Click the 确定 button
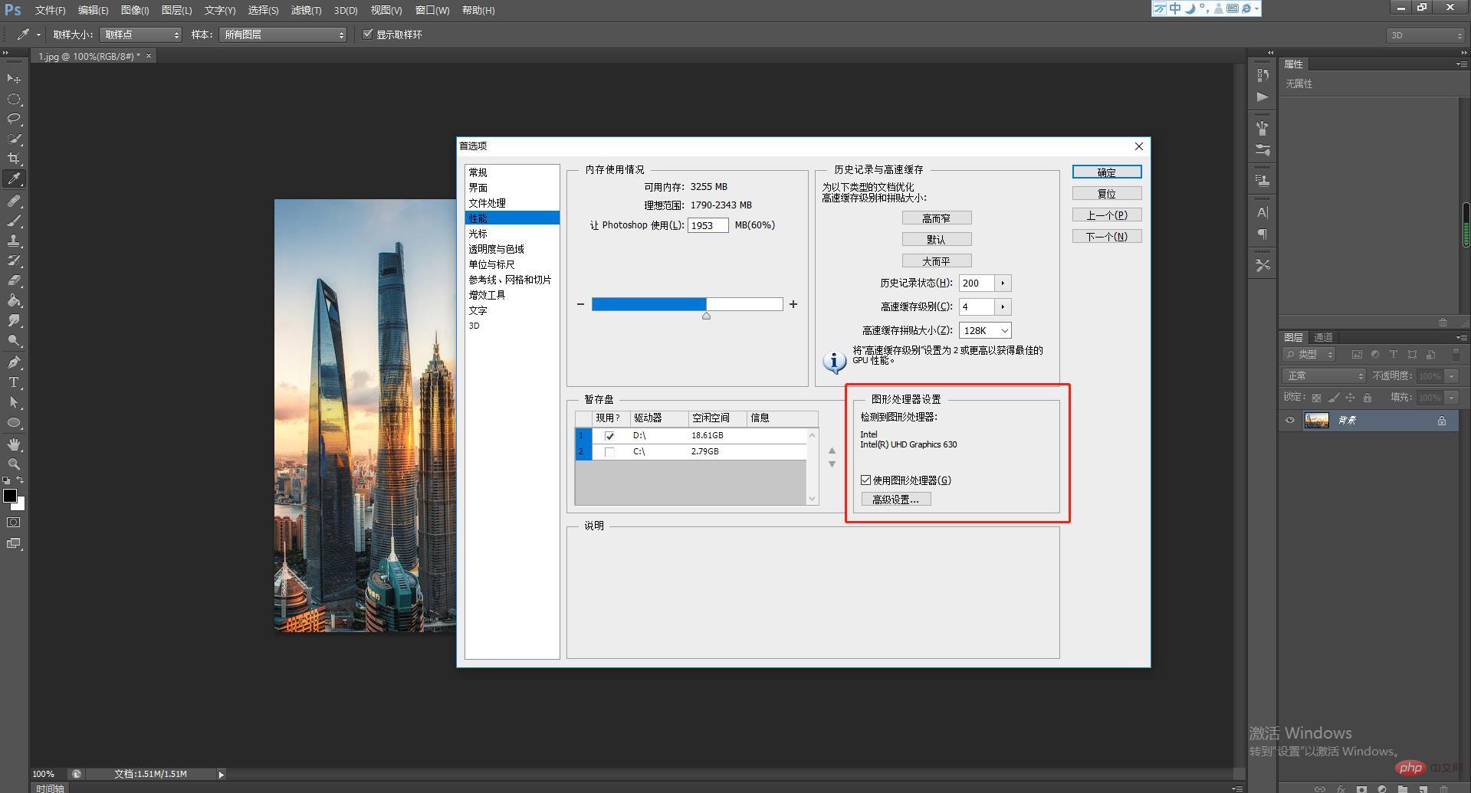Screen dimensions: 1471x793 pyautogui.click(x=1107, y=172)
